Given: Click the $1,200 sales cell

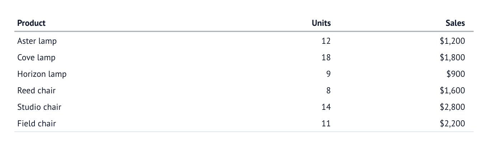Looking at the screenshot, I should point(452,41).
